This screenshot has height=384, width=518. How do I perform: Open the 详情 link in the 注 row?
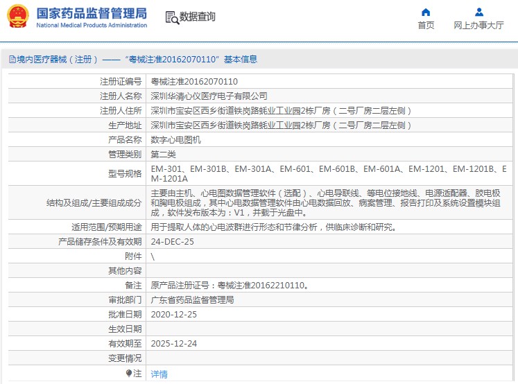click(159, 374)
